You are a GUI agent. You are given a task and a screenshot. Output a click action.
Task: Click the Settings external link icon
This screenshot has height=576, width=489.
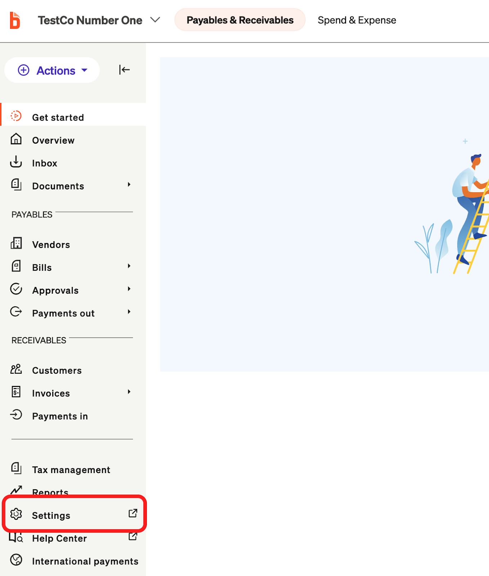(133, 513)
